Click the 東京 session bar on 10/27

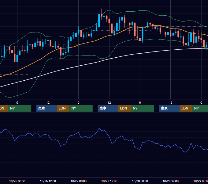(x=108, y=108)
